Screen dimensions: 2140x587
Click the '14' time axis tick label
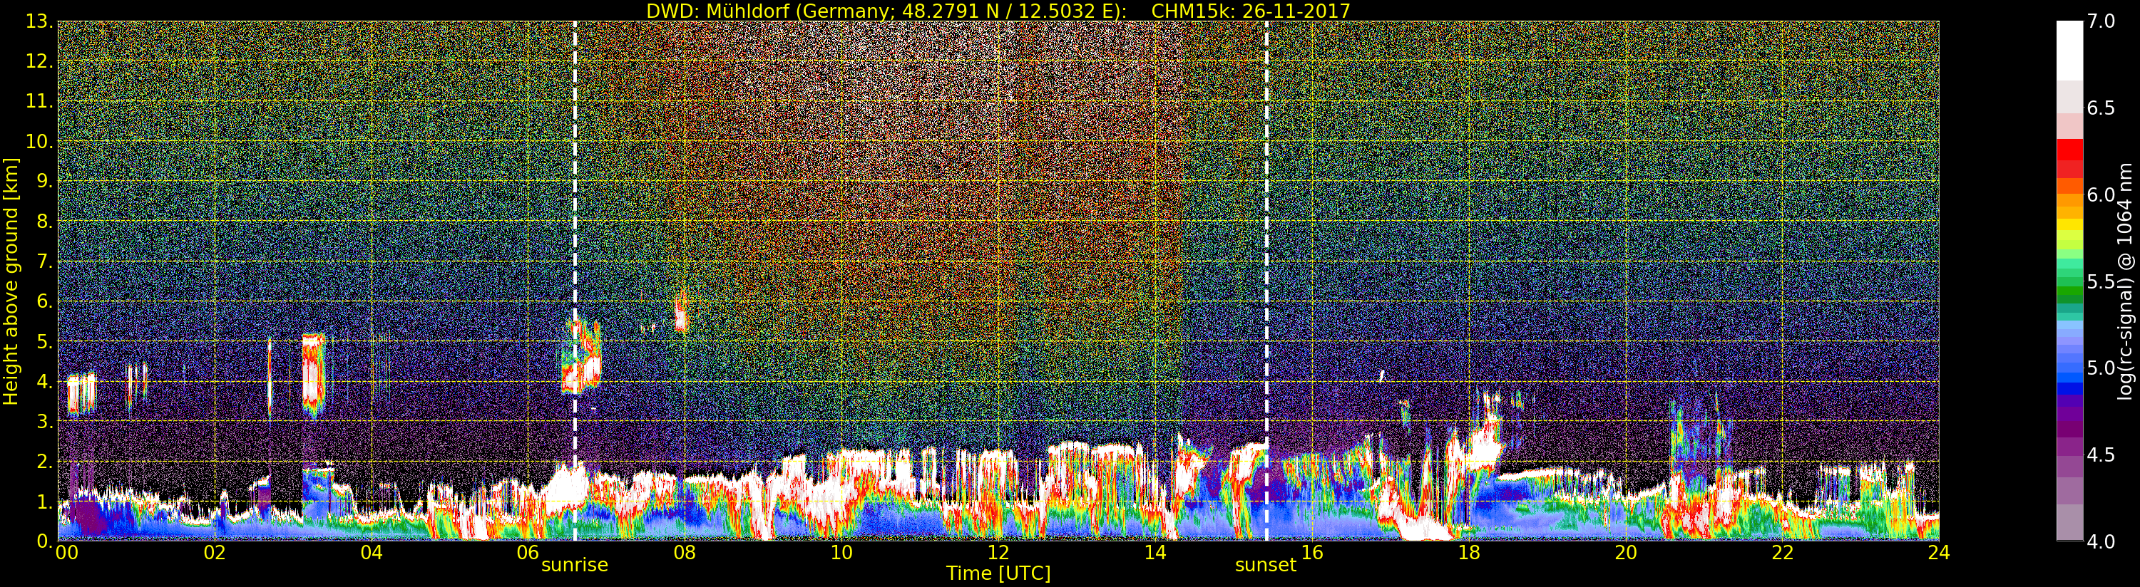1155,552
